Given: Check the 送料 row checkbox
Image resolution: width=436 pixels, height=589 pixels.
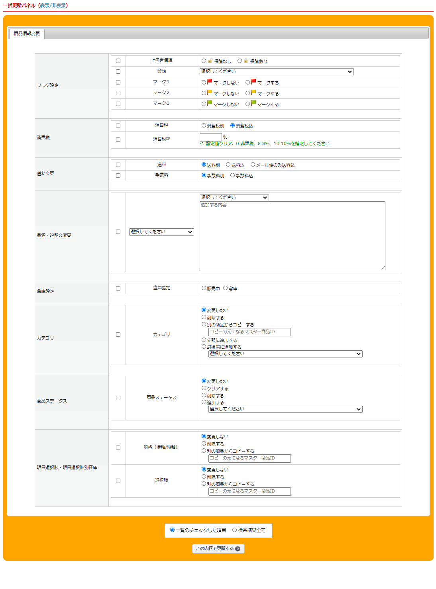Looking at the screenshot, I should point(118,165).
